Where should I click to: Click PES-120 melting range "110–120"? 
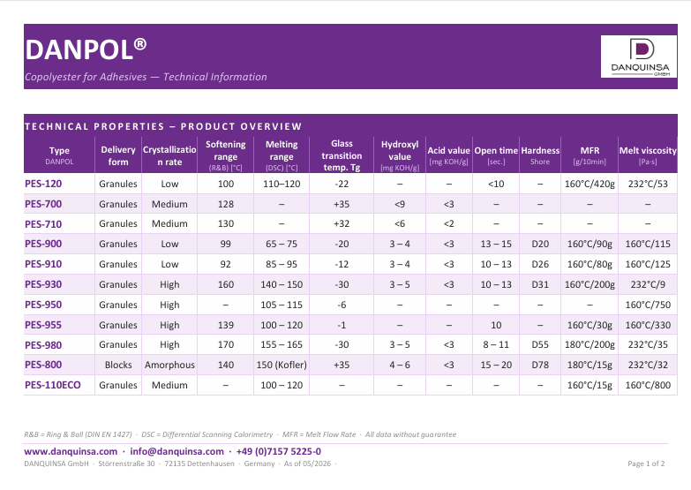(282, 184)
